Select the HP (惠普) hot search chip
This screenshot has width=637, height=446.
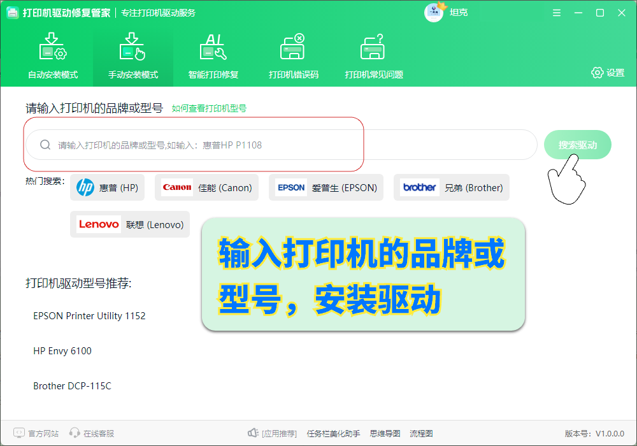pyautogui.click(x=107, y=187)
